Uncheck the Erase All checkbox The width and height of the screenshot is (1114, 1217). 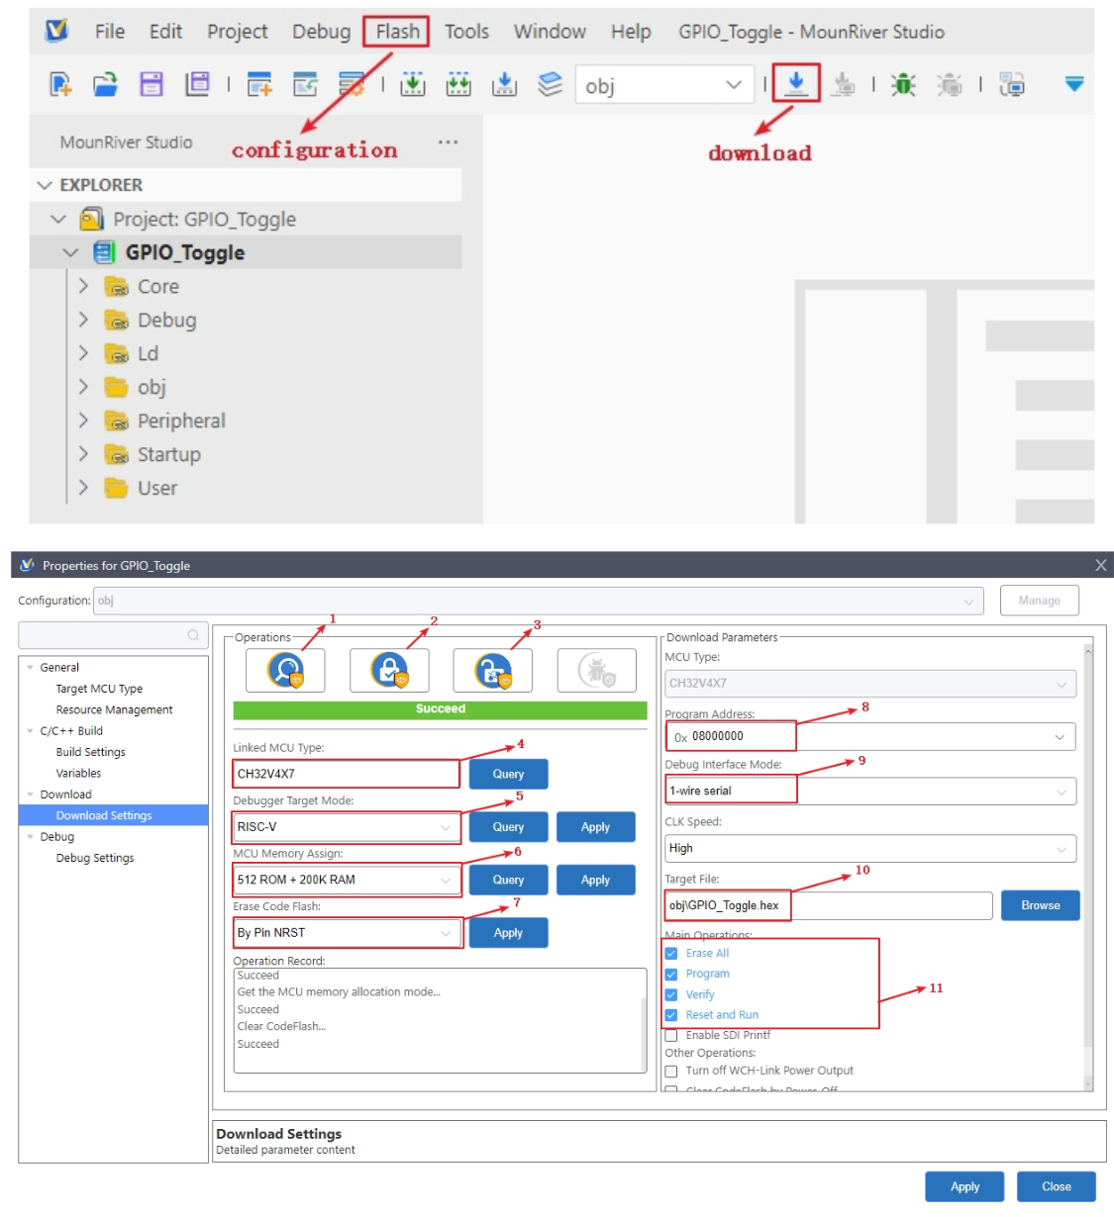pyautogui.click(x=671, y=953)
